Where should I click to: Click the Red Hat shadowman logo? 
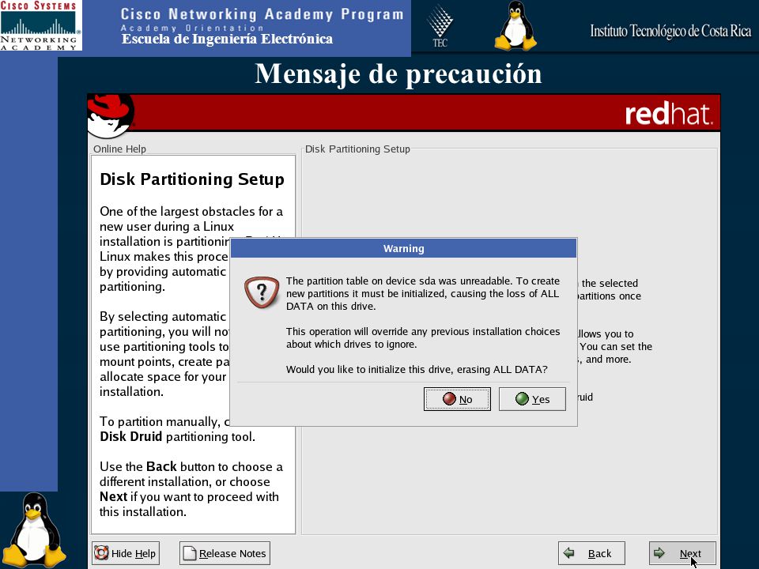tap(111, 116)
